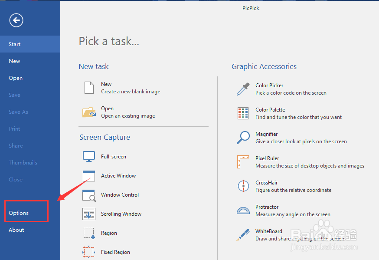Select the Region capture icon
This screenshot has width=379, height=260.
click(x=89, y=233)
